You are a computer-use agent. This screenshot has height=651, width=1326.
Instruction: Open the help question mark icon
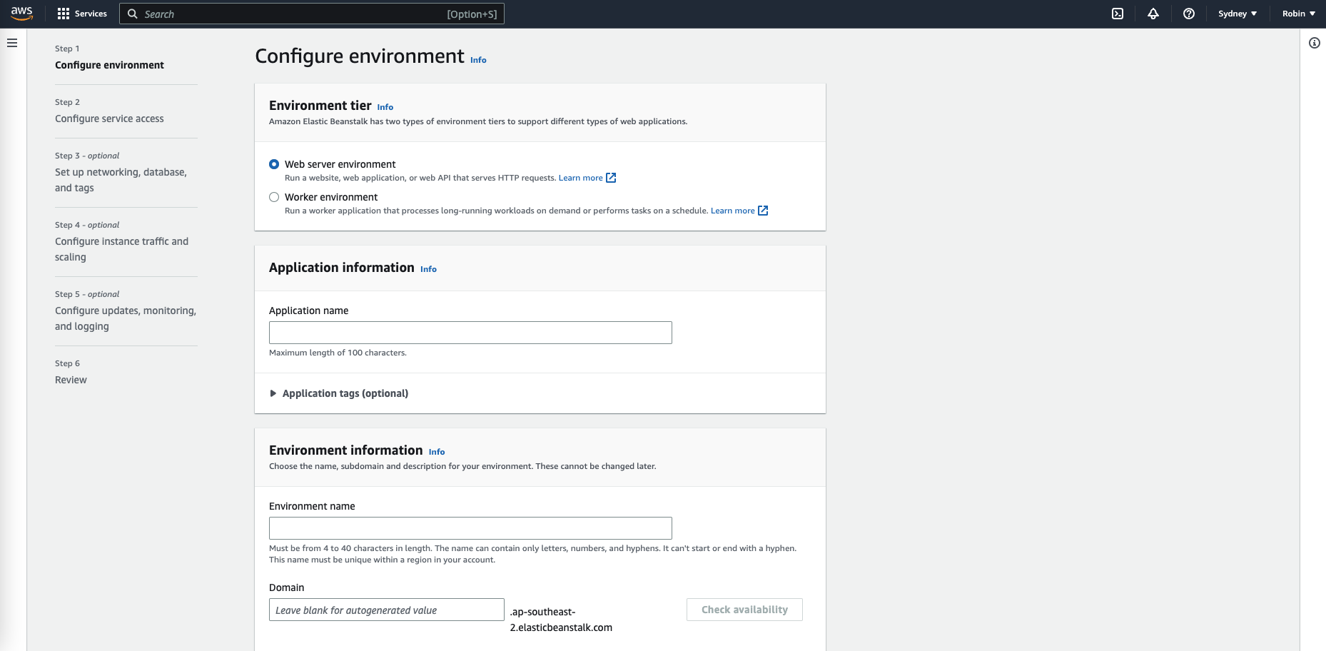click(x=1189, y=14)
